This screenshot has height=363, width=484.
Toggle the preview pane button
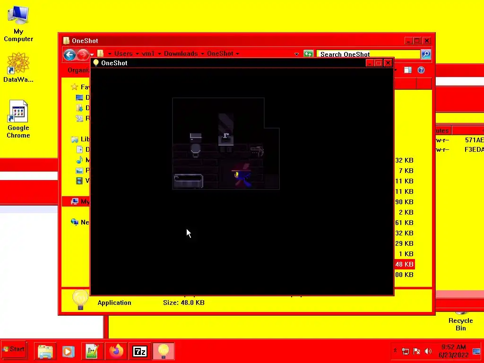[408, 70]
